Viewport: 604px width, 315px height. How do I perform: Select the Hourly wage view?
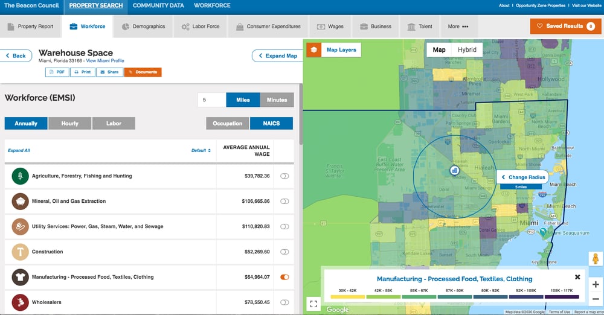(69, 123)
